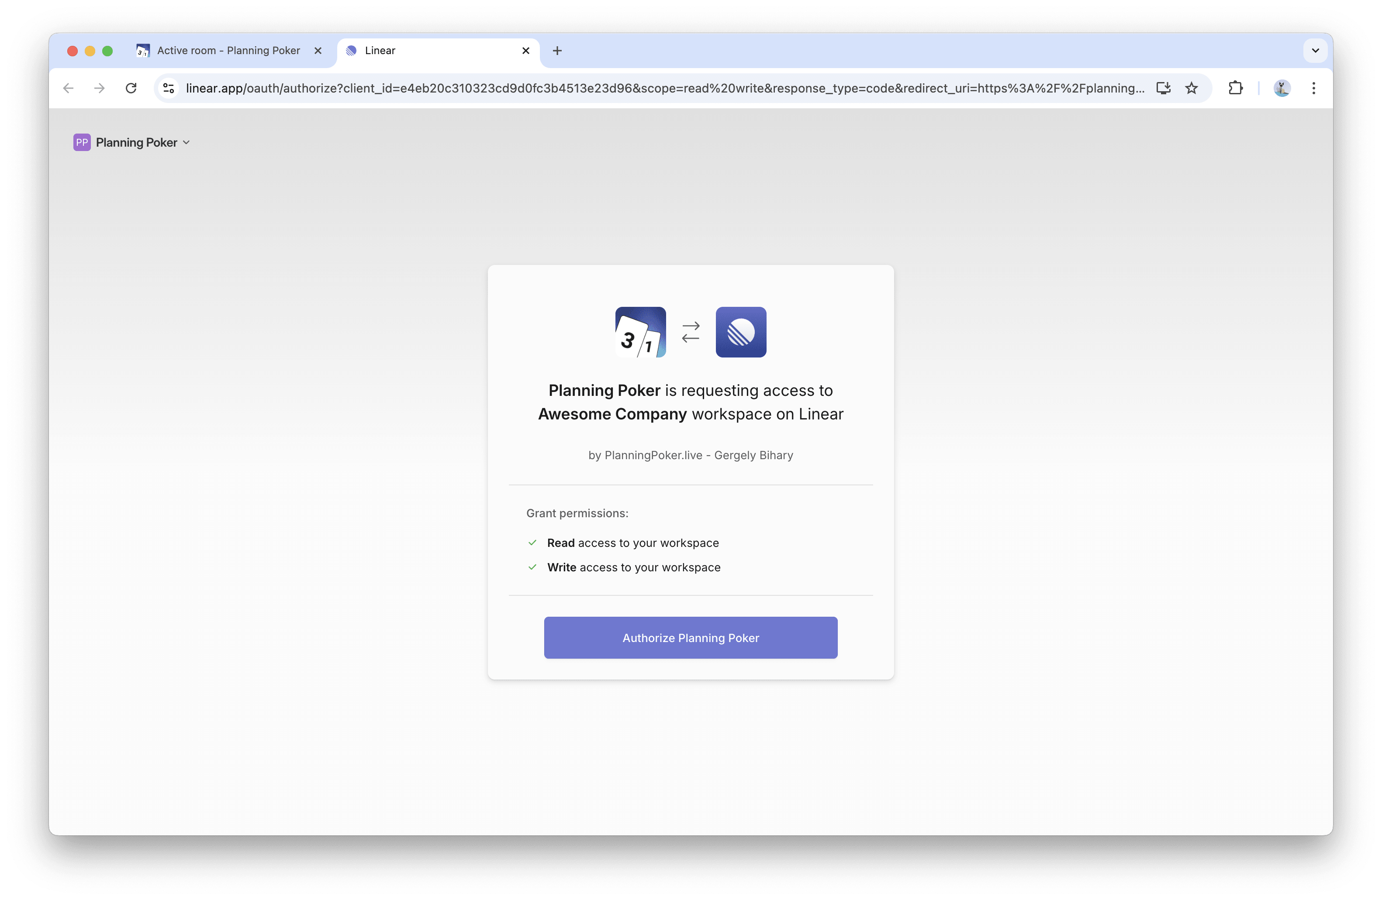Open the browser extensions menu
Image resolution: width=1382 pixels, height=900 pixels.
pos(1236,88)
